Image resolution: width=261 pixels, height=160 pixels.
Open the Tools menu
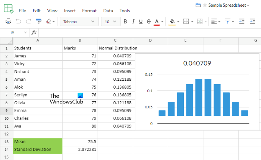coord(125,11)
